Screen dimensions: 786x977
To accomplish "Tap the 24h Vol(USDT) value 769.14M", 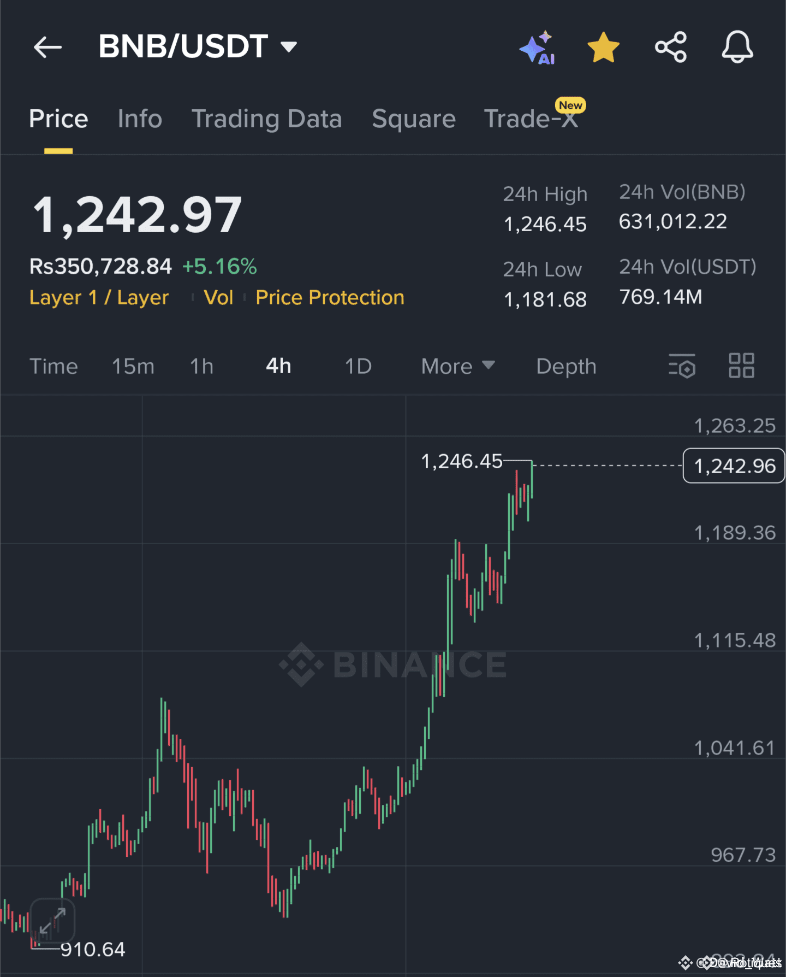I will click(661, 297).
